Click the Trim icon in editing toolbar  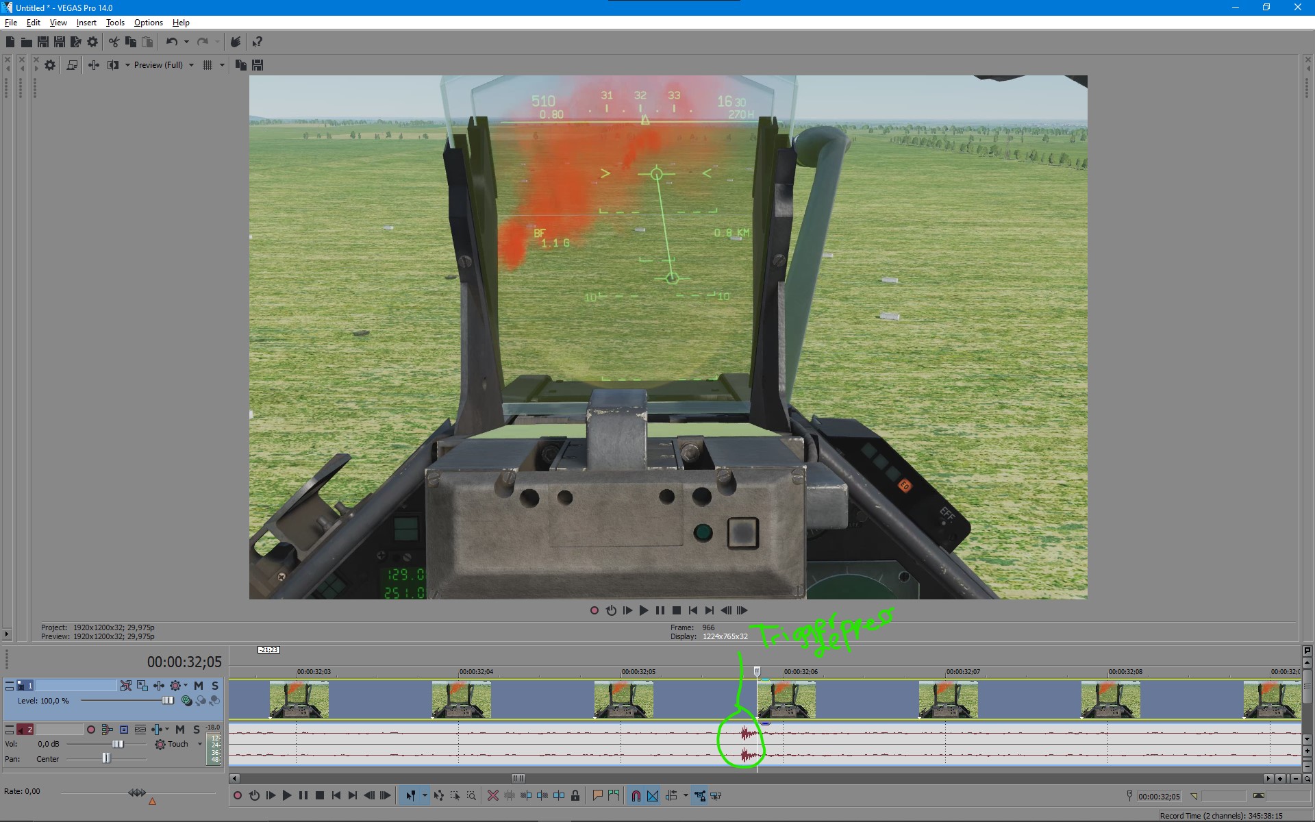point(509,796)
